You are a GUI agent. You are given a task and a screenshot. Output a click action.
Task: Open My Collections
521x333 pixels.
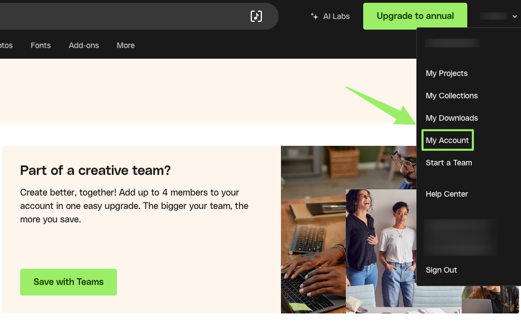click(x=452, y=96)
